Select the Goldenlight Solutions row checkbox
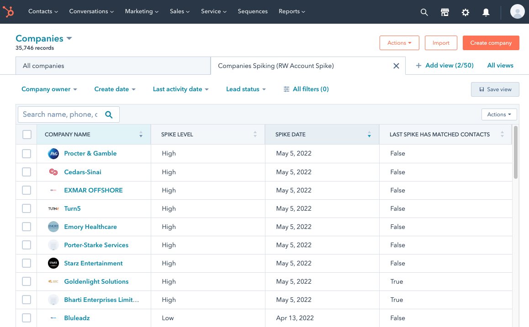The width and height of the screenshot is (529, 327). (26, 281)
